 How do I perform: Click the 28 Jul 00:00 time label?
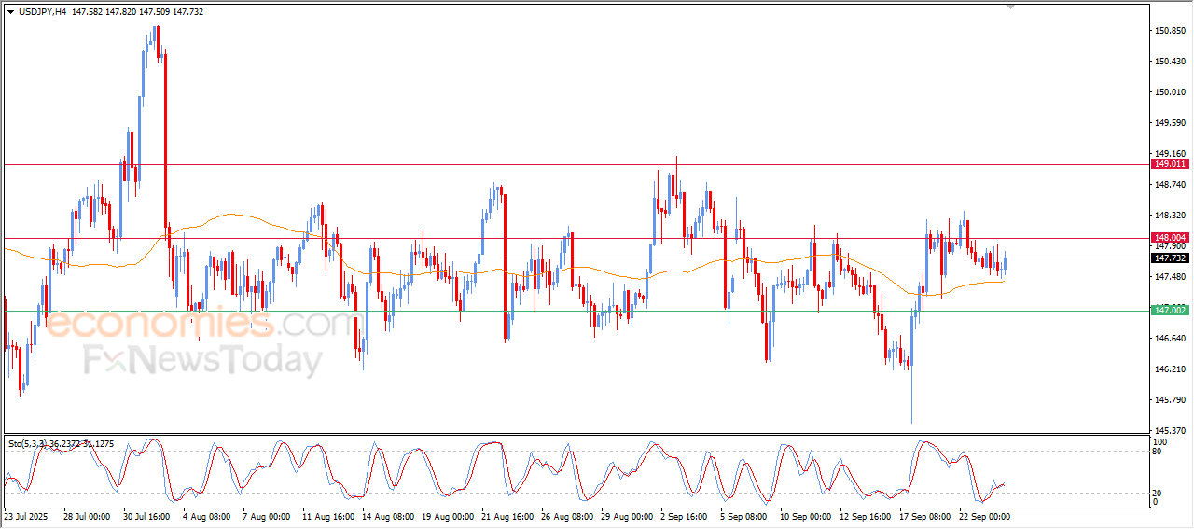pos(86,515)
